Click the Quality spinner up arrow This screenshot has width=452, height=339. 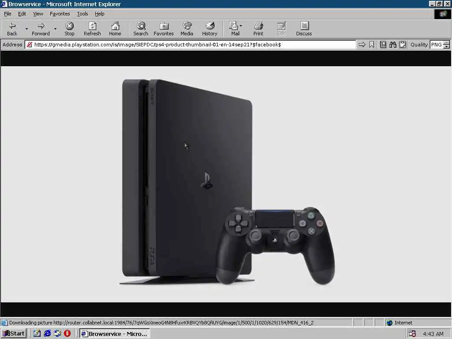click(446, 43)
